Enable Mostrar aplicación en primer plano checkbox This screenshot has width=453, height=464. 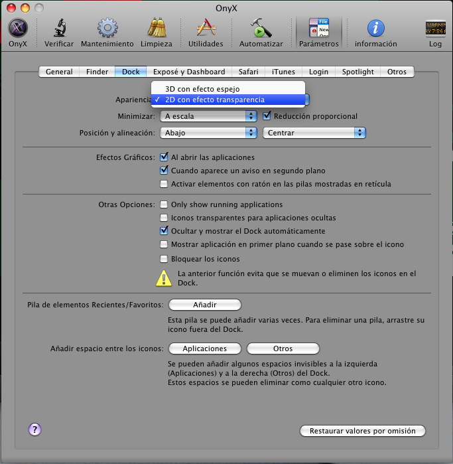(x=164, y=244)
